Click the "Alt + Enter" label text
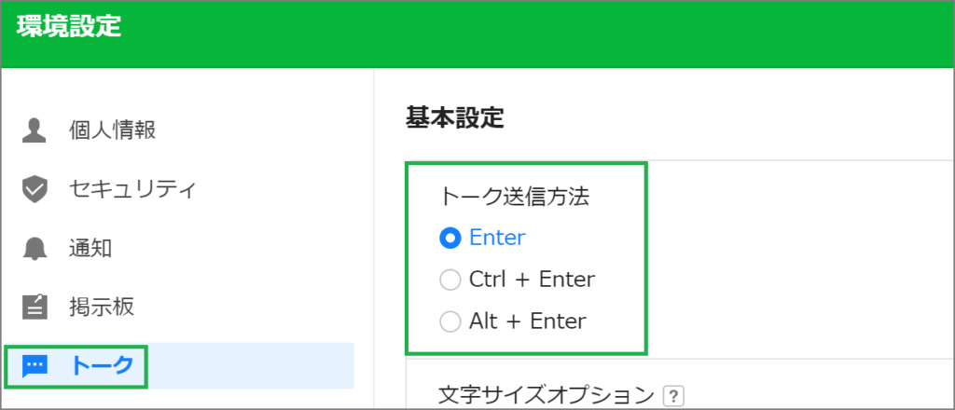Viewport: 955px width, 410px height. [x=528, y=321]
